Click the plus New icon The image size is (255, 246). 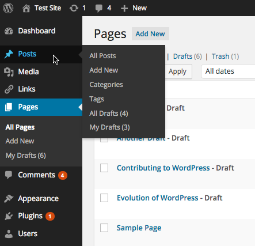[x=124, y=9]
